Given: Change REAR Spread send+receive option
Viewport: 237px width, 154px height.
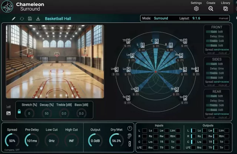Looking at the screenshot, I should coord(221,114).
